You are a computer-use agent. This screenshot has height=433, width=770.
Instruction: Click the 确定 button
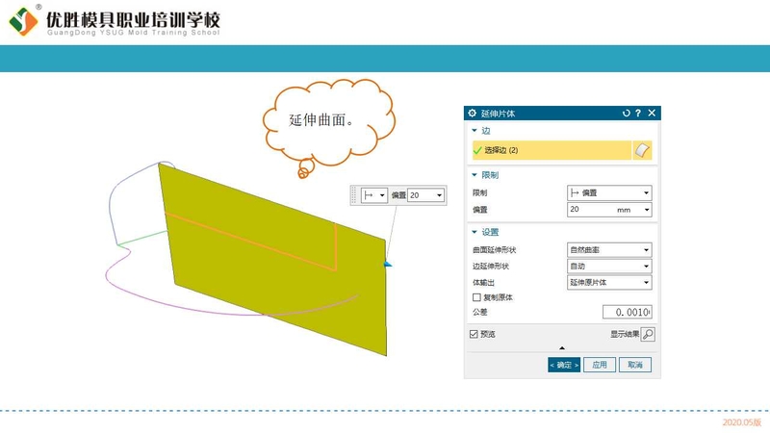click(564, 365)
